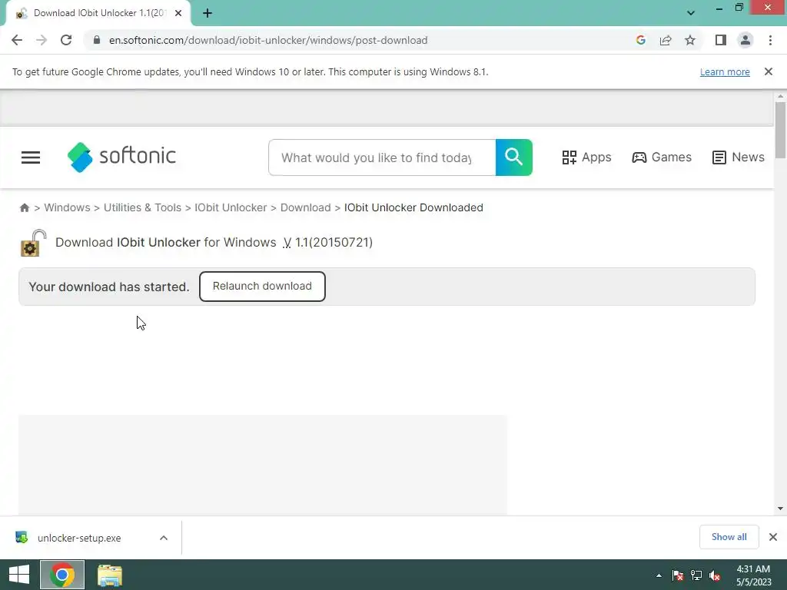The width and height of the screenshot is (787, 590).
Task: Close the downloads bar
Action: (x=773, y=537)
